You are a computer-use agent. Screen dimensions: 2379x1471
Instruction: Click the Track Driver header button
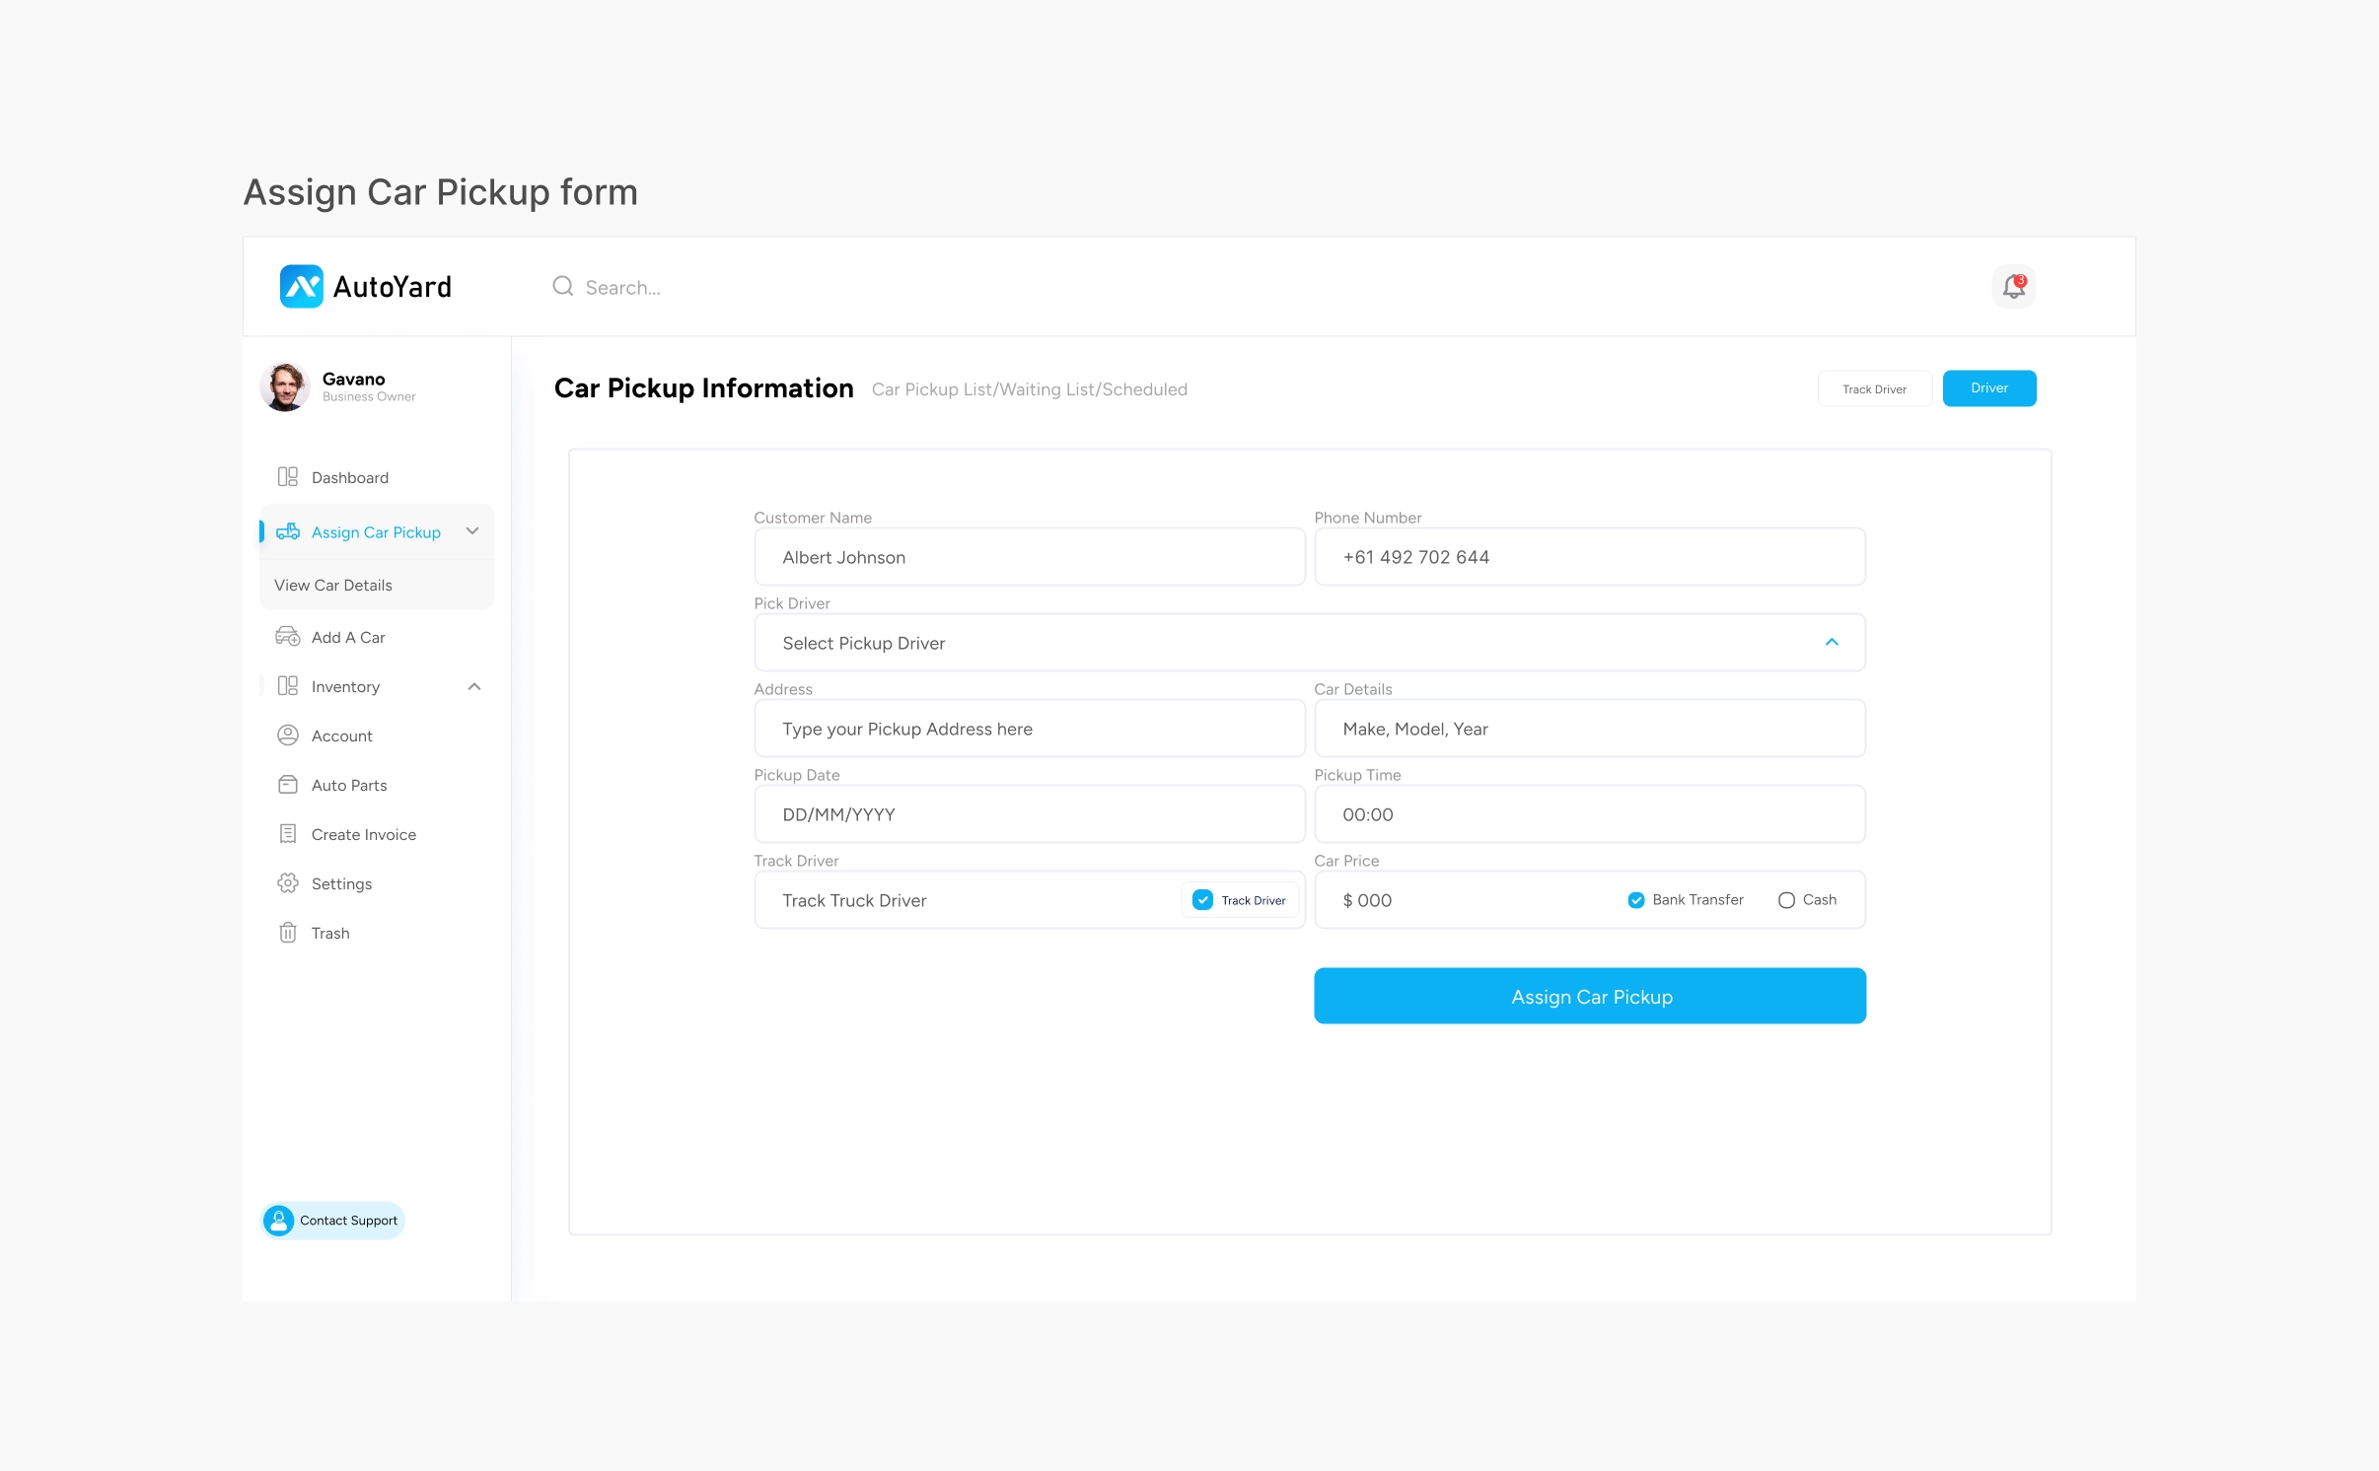click(x=1874, y=388)
